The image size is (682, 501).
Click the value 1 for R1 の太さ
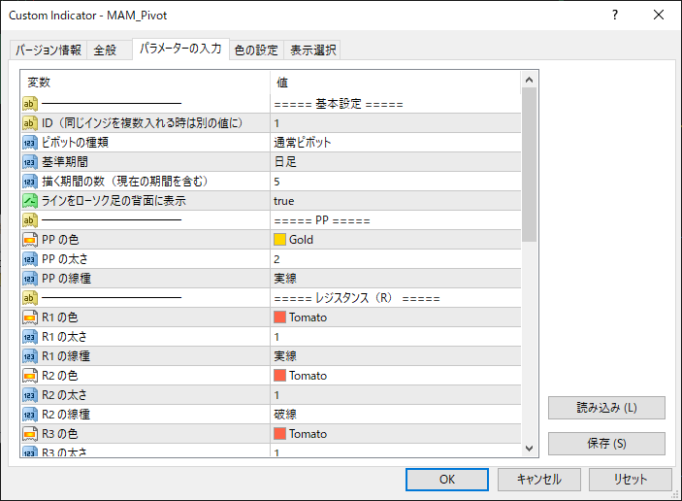[x=396, y=337]
